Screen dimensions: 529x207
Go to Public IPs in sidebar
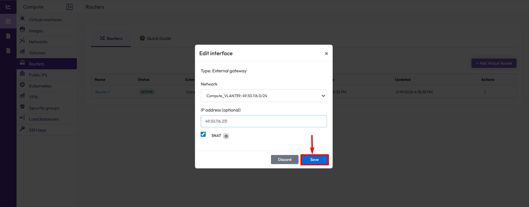click(x=38, y=75)
